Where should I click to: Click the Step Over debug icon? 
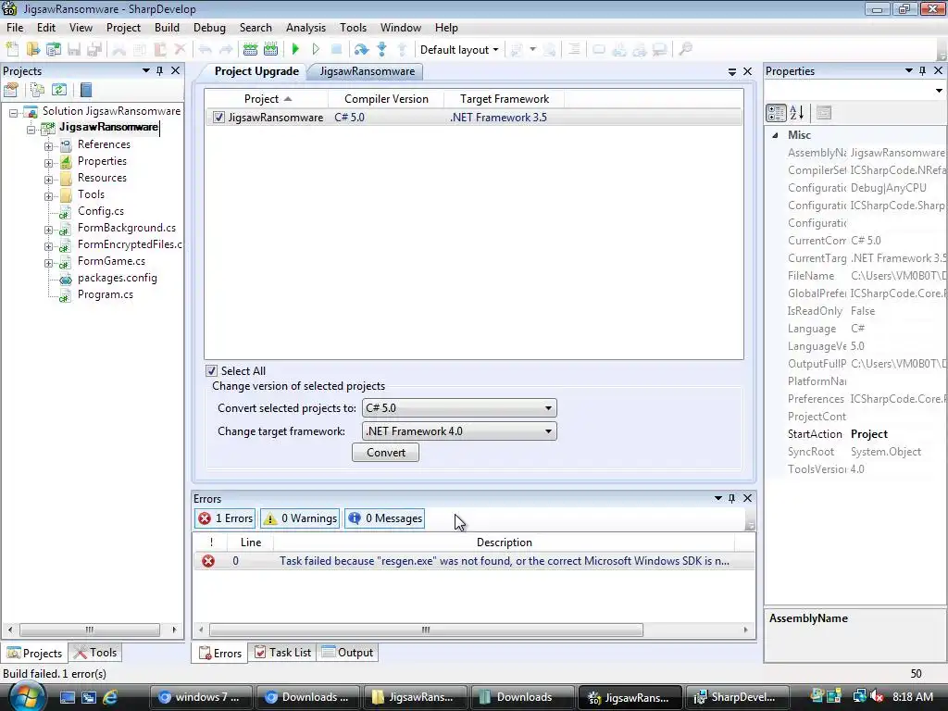click(x=361, y=50)
